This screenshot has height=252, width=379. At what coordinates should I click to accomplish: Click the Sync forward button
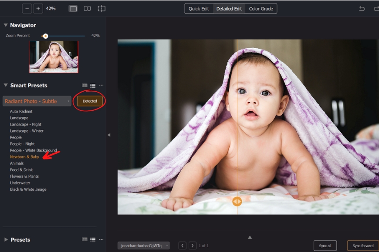[363, 245]
